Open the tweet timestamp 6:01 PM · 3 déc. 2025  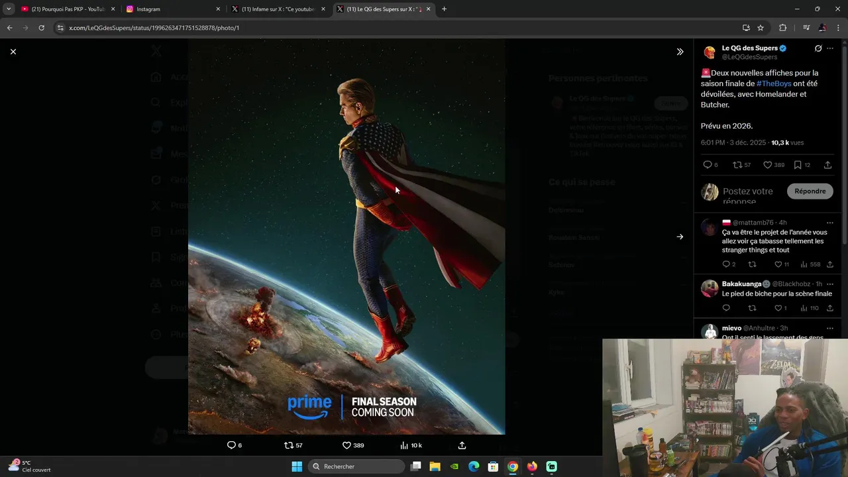click(733, 142)
